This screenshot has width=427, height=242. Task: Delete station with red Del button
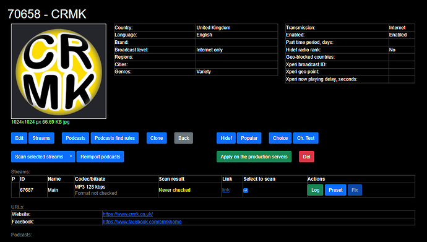306,157
